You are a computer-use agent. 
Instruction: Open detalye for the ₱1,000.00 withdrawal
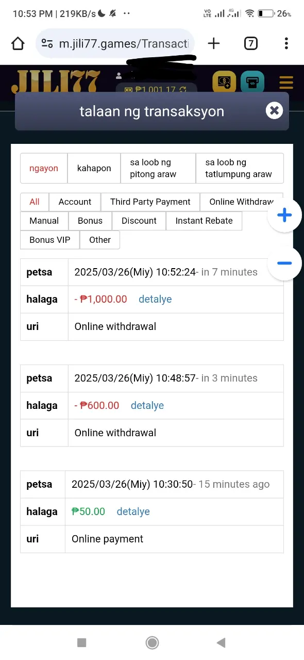pyautogui.click(x=155, y=299)
